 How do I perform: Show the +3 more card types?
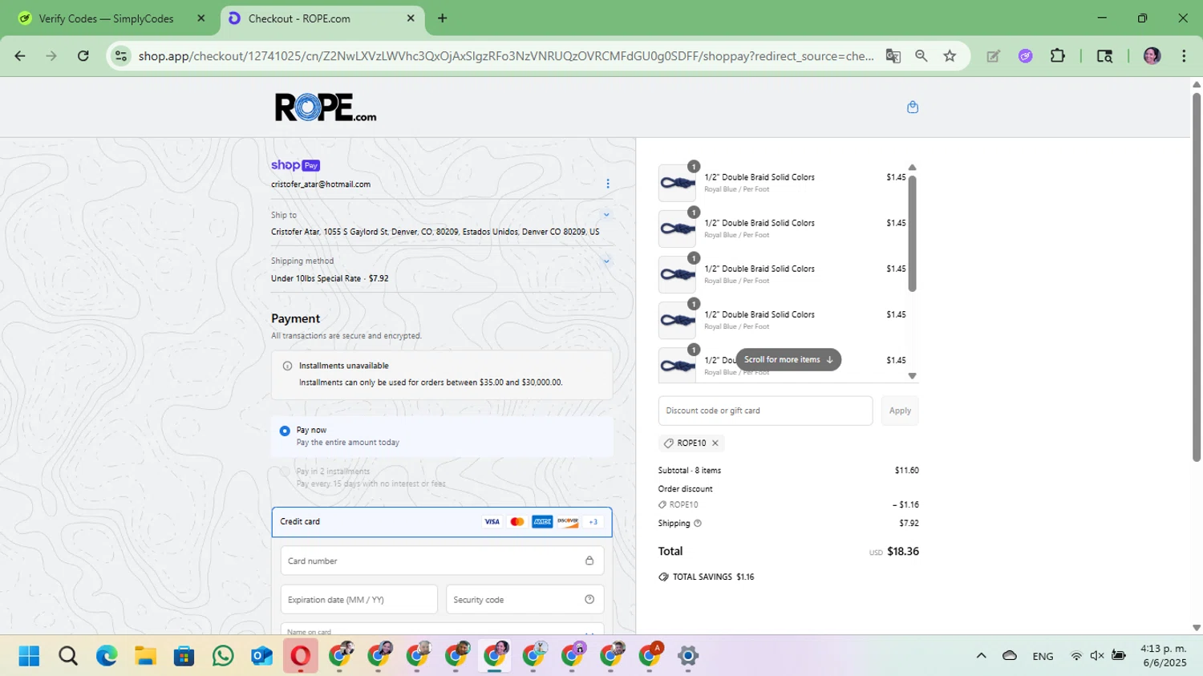click(593, 521)
